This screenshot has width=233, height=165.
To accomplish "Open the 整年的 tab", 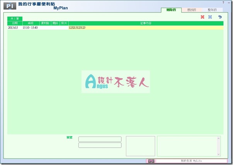I will pyautogui.click(x=212, y=10).
